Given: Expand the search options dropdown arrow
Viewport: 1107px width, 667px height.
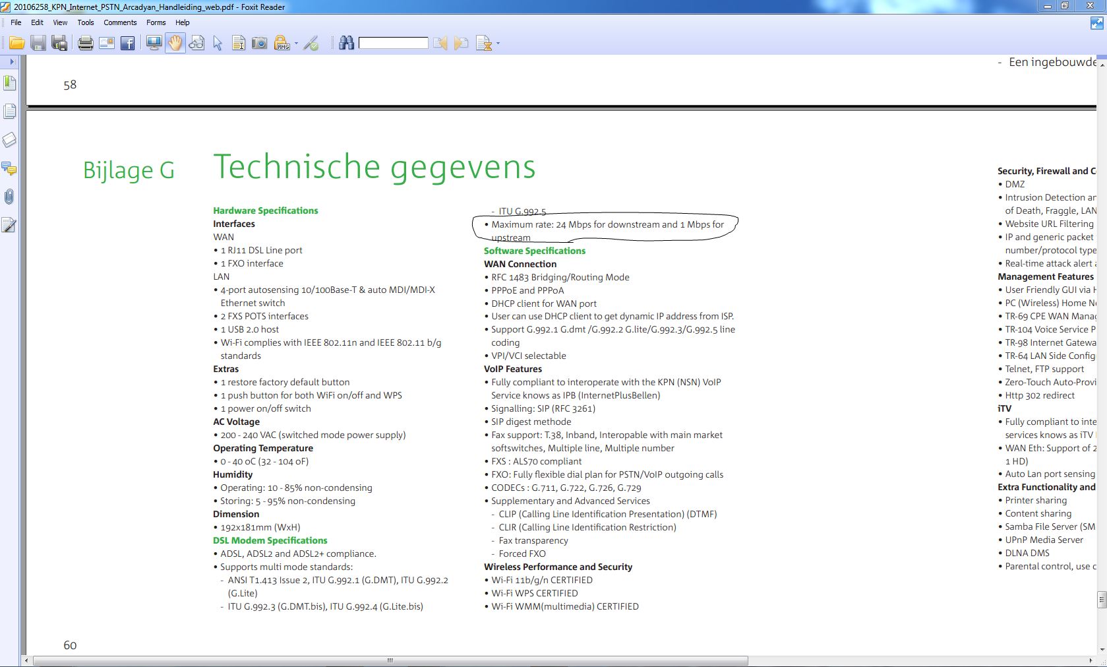Looking at the screenshot, I should (x=498, y=44).
